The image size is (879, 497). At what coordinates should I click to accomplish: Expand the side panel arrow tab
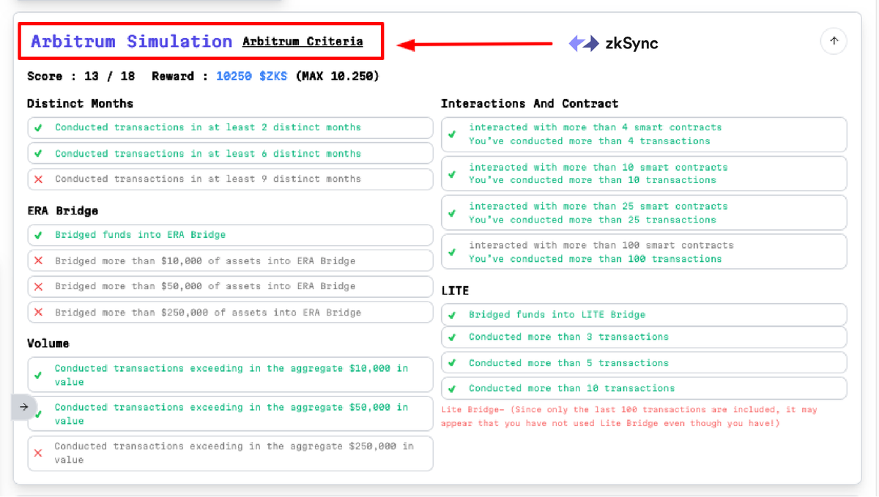tap(23, 407)
